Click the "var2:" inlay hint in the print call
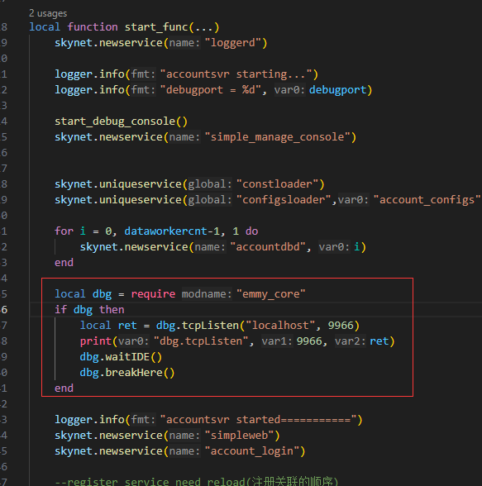This screenshot has width=482, height=486. tap(351, 341)
